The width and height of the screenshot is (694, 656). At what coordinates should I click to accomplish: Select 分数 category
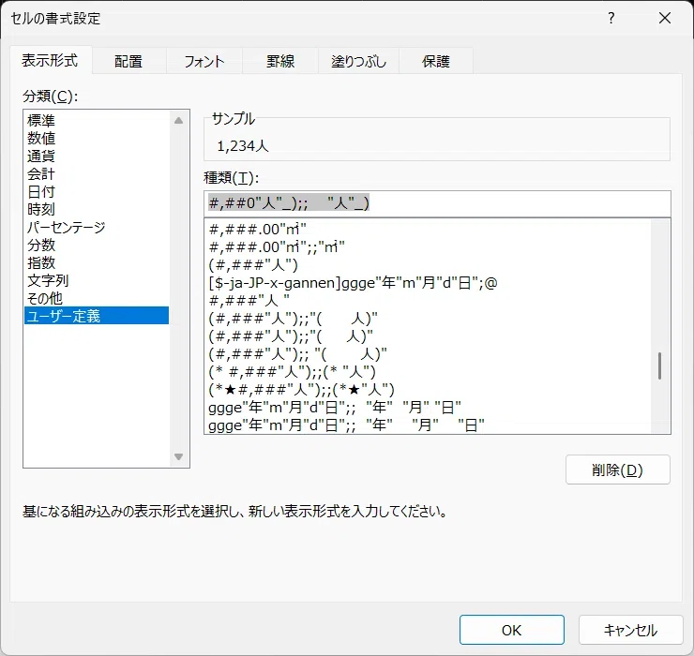97,245
